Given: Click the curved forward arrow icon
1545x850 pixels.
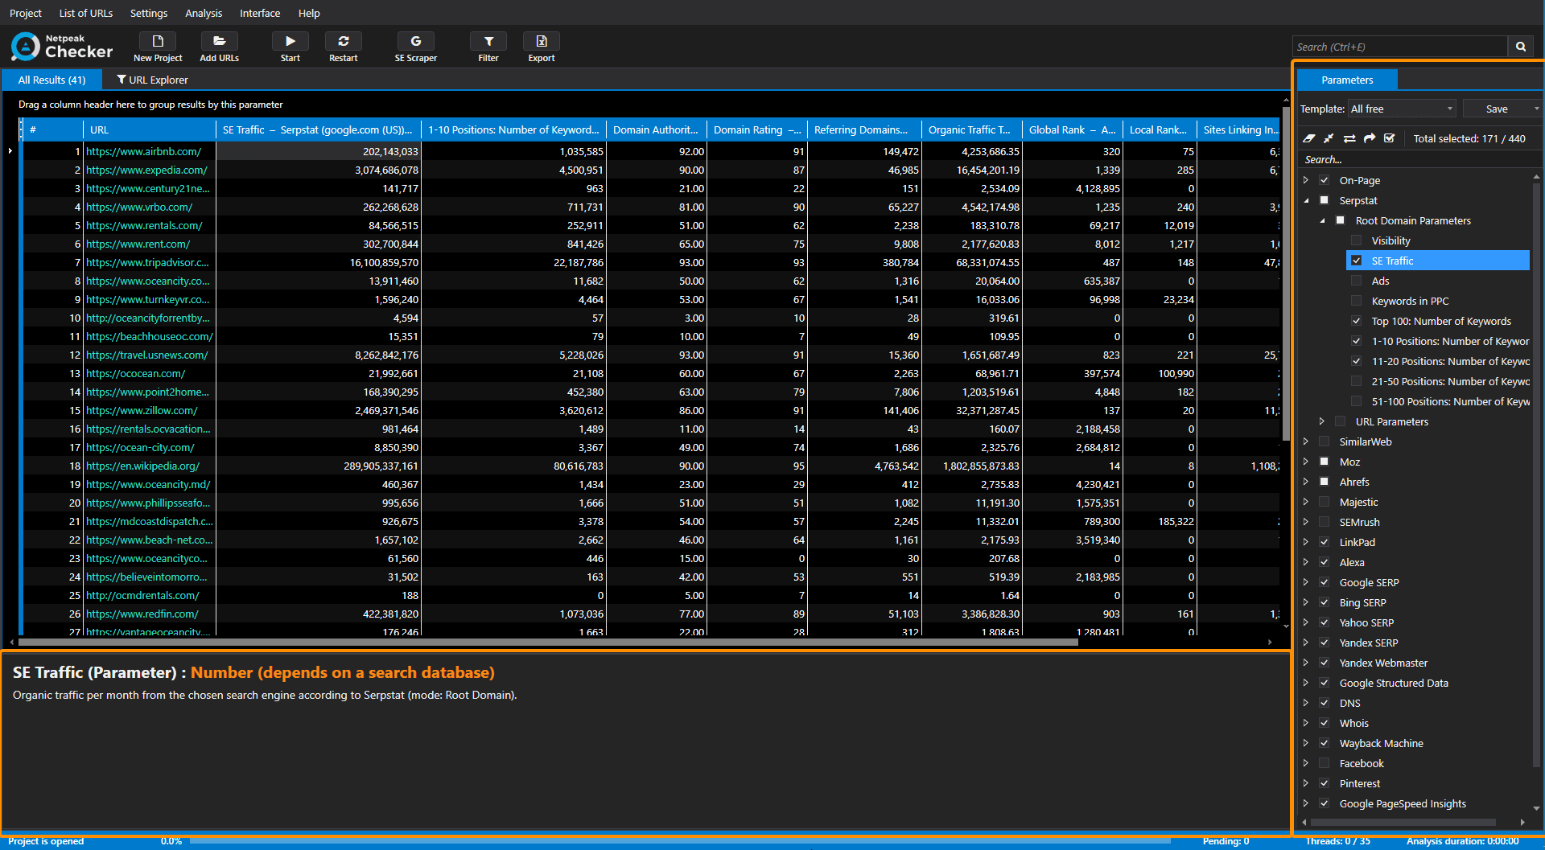Looking at the screenshot, I should pyautogui.click(x=1370, y=138).
